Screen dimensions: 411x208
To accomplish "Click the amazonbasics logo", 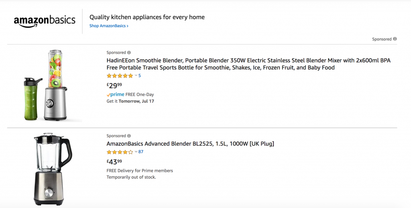I will (x=44, y=21).
